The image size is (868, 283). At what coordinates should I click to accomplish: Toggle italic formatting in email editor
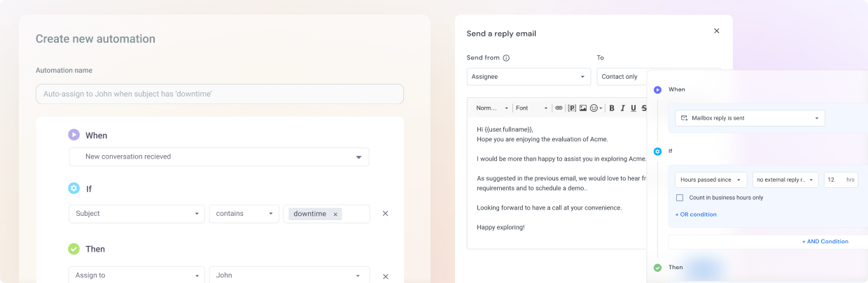(622, 108)
